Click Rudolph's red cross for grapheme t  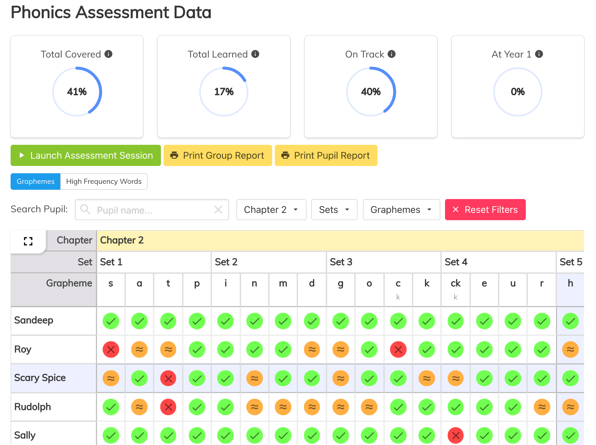click(x=168, y=407)
